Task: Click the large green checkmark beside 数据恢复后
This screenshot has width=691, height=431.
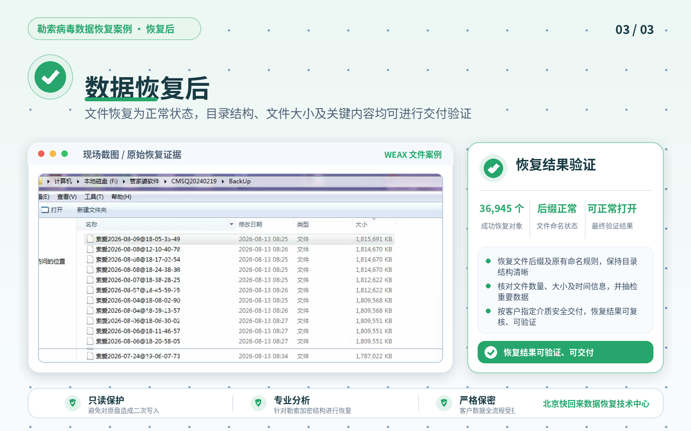Action: tap(51, 77)
